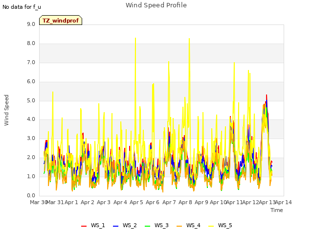Click the Apr 8 x-axis tick label

pyautogui.click(x=185, y=202)
